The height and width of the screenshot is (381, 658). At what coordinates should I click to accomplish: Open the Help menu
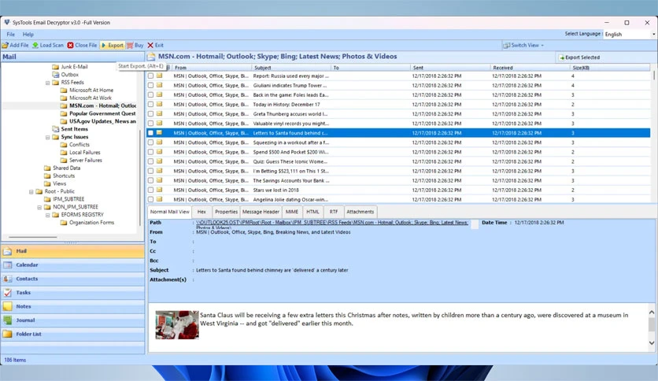click(28, 35)
